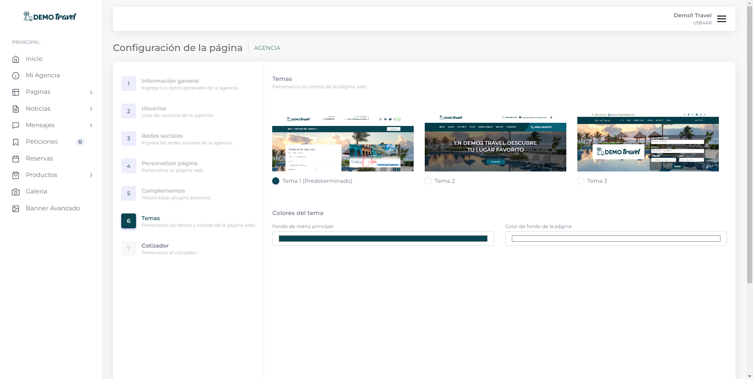This screenshot has width=753, height=379.
Task: Click the Reservas calendar icon
Action: 16,159
